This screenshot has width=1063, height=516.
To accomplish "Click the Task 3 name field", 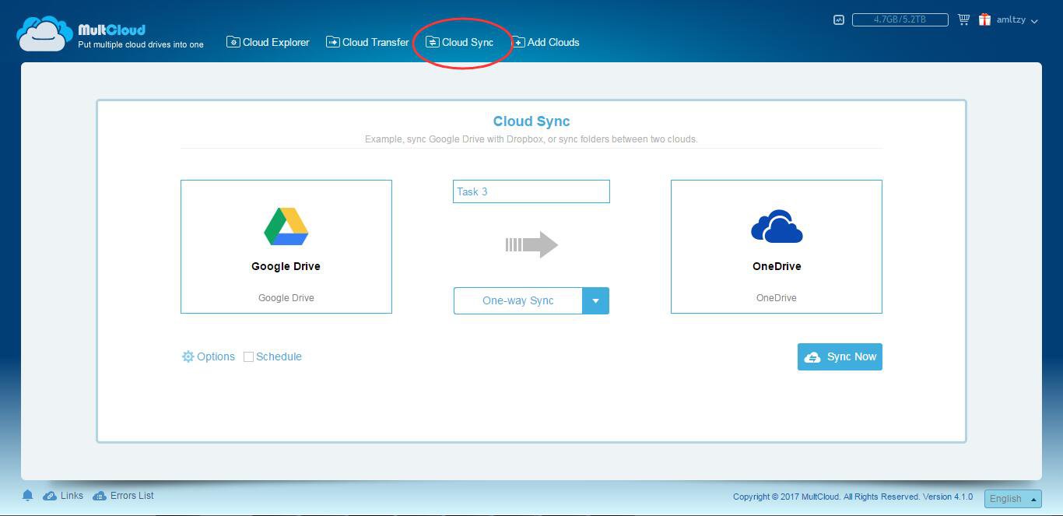I will coord(531,191).
